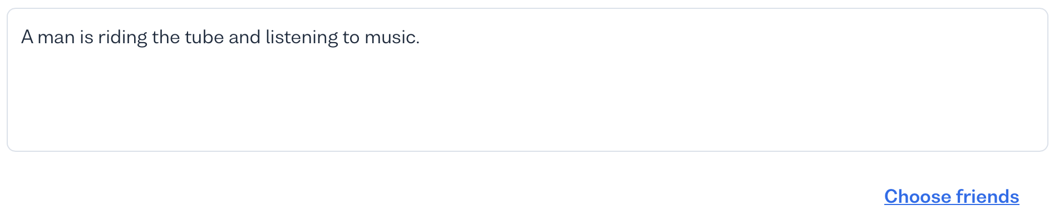The width and height of the screenshot is (1054, 215).
Task: Click the word "to" before "music"
Action: coord(351,37)
